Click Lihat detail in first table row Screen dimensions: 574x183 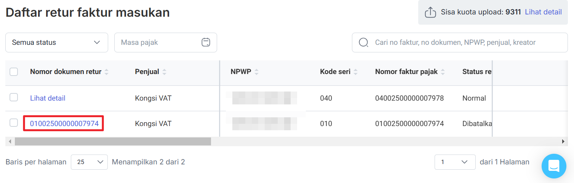48,98
